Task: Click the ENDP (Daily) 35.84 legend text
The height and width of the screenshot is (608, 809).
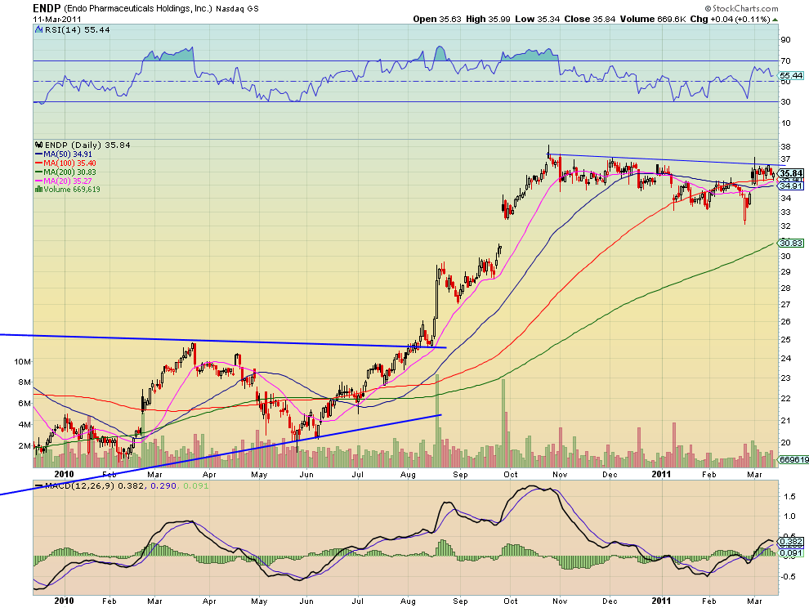Action: [x=87, y=145]
